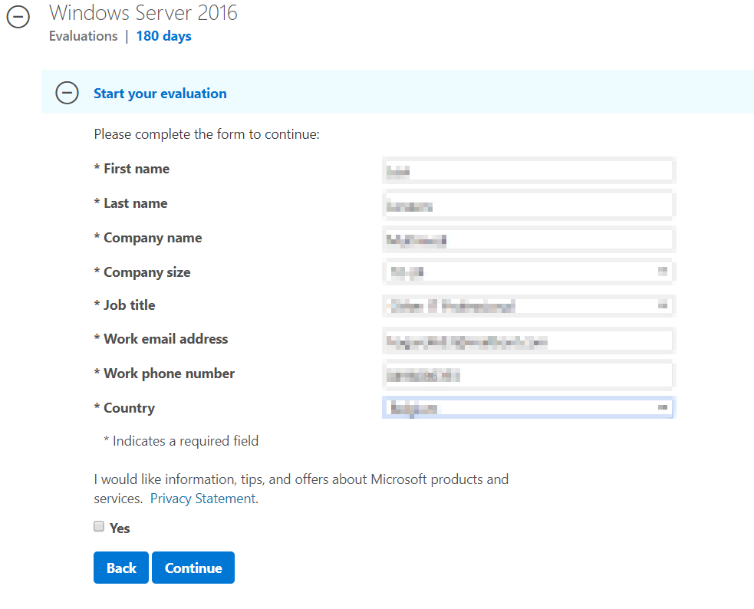The width and height of the screenshot is (754, 609).
Task: Focus the First name field
Action: point(529,170)
